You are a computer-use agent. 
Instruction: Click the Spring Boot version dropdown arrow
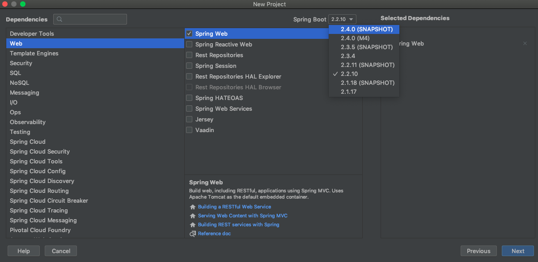coord(352,19)
